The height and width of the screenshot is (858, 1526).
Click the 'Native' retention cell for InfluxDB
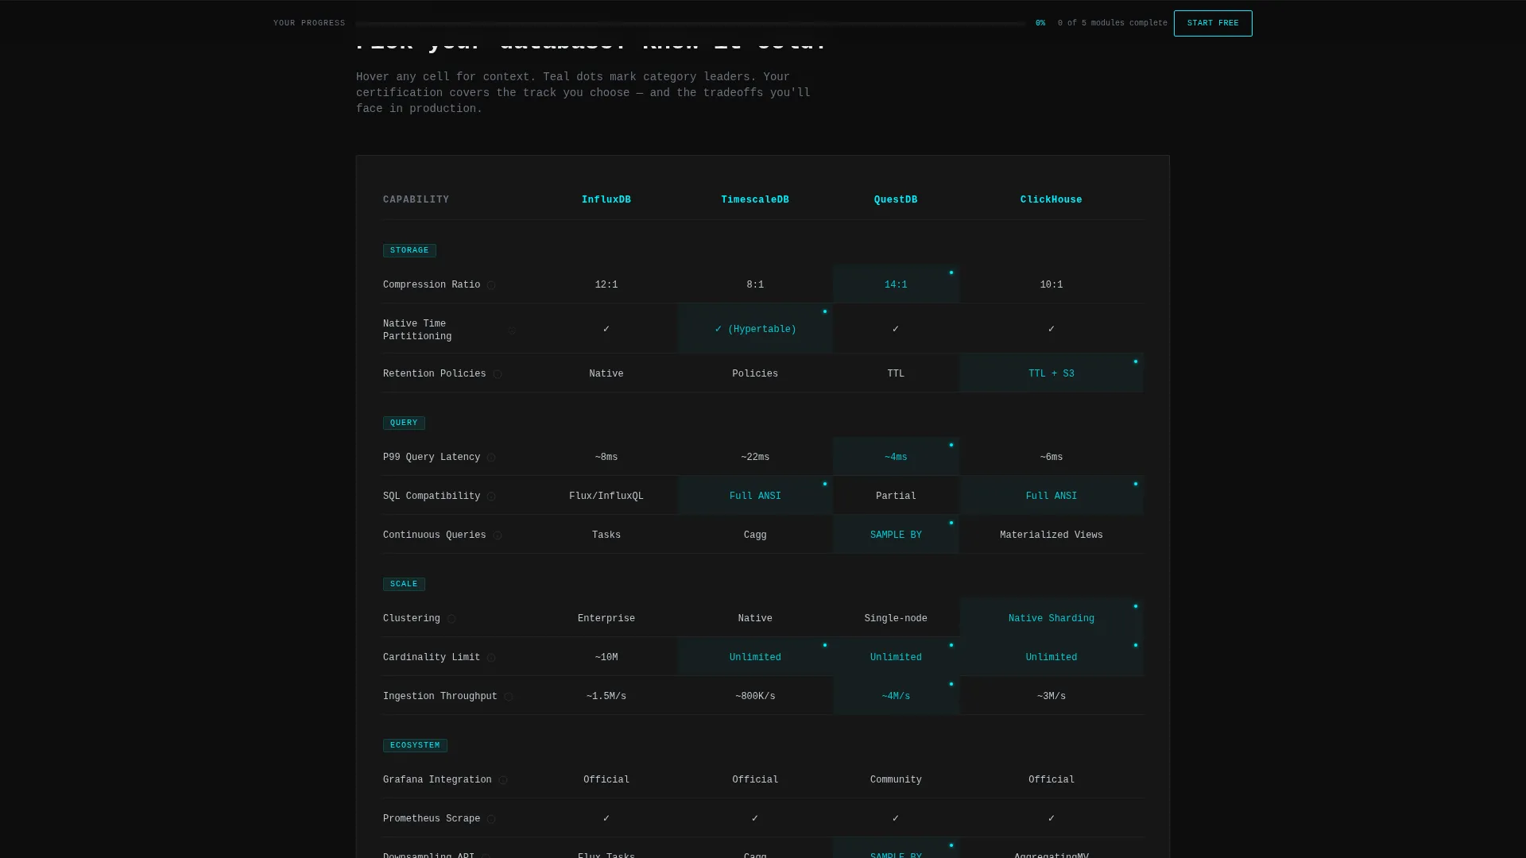coord(606,373)
